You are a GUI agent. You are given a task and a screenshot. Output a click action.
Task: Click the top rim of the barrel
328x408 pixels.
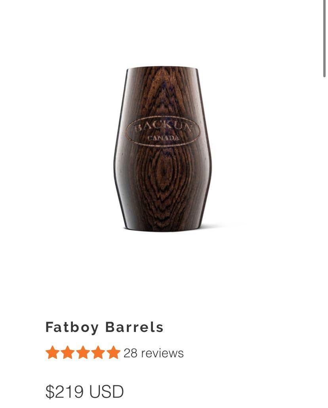(162, 69)
